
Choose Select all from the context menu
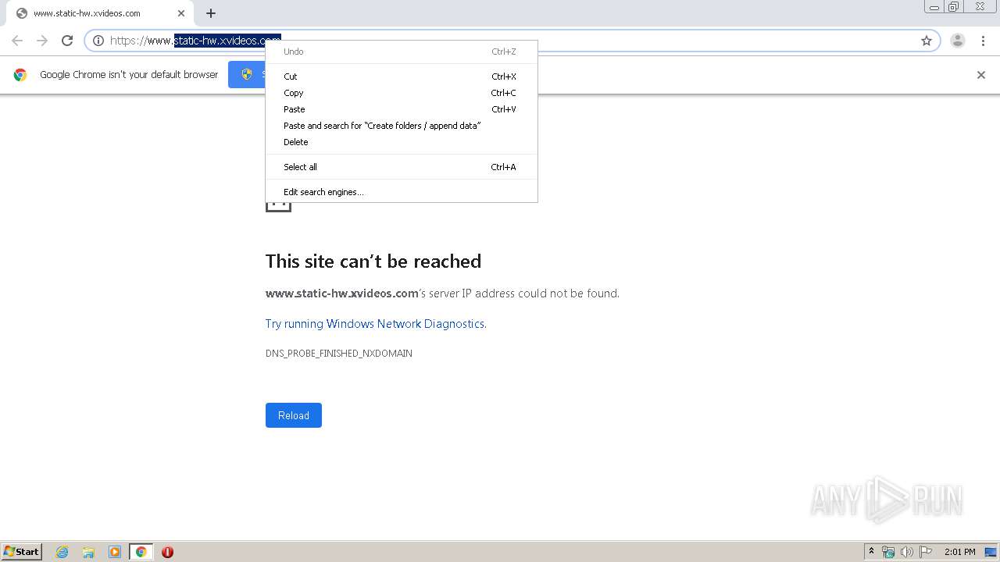pos(402,167)
